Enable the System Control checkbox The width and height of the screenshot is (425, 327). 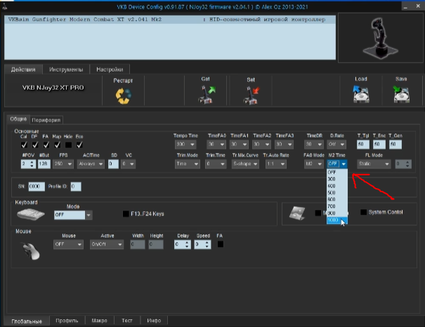(x=363, y=212)
